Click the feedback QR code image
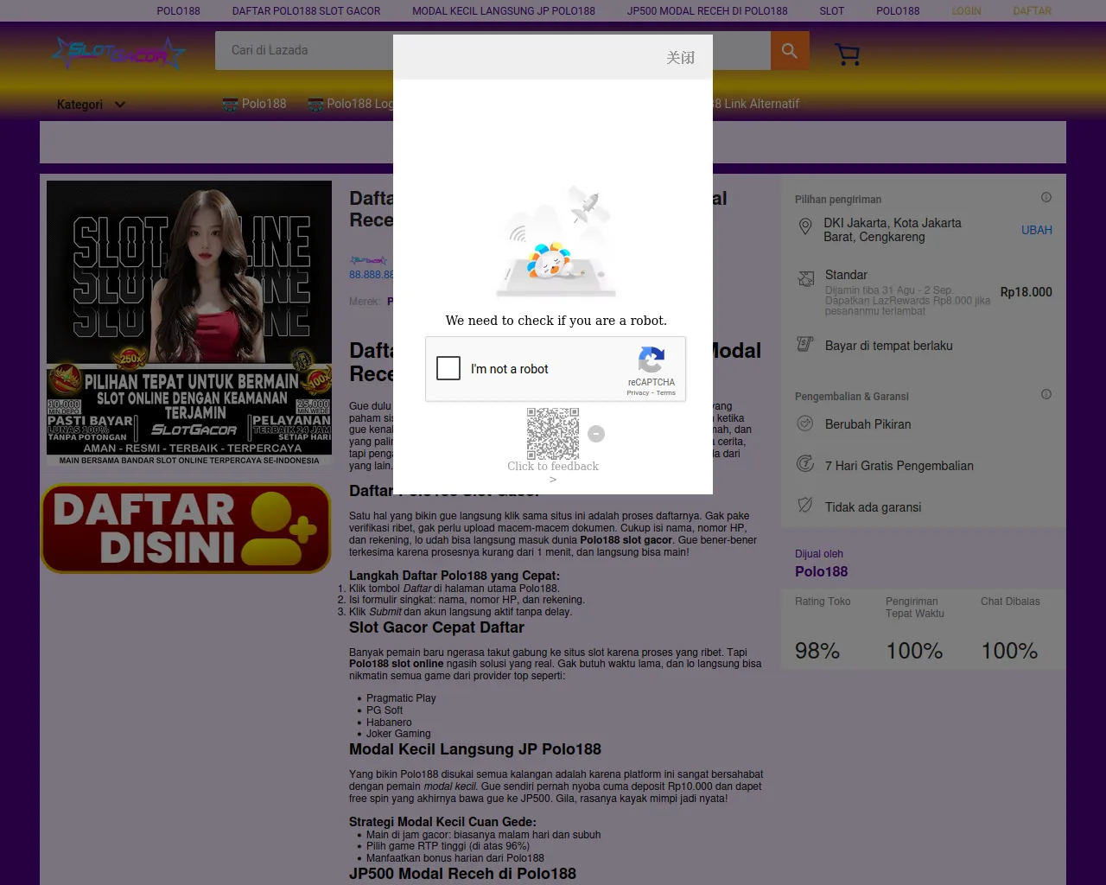 point(553,434)
